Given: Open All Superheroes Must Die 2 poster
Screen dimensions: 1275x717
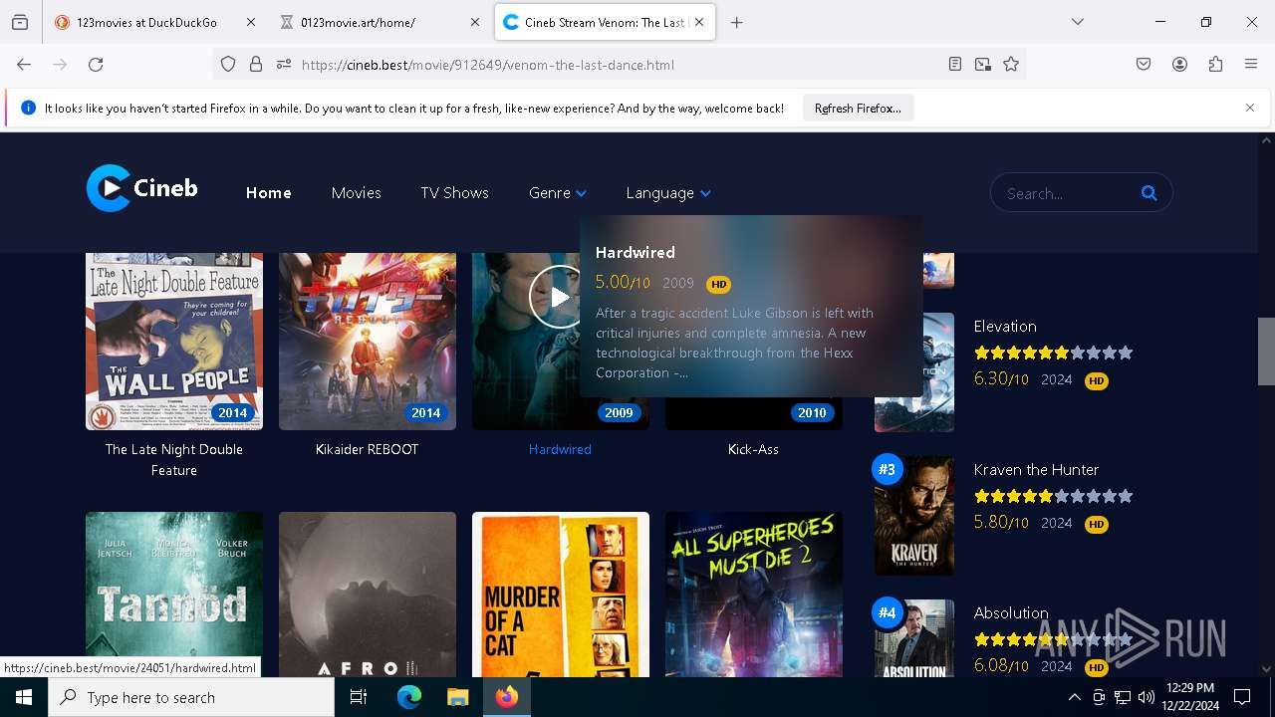Looking at the screenshot, I should tap(754, 595).
